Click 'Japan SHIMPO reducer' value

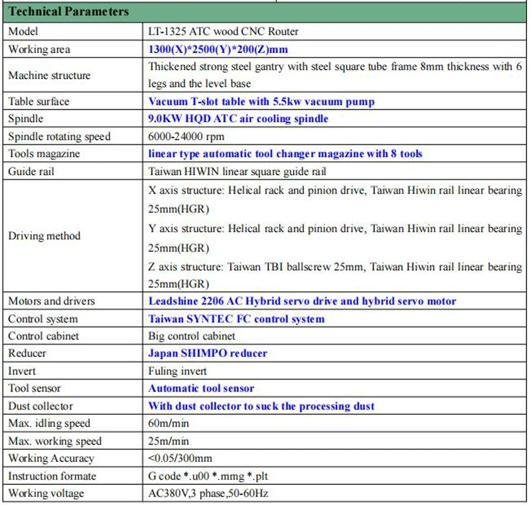(x=208, y=353)
